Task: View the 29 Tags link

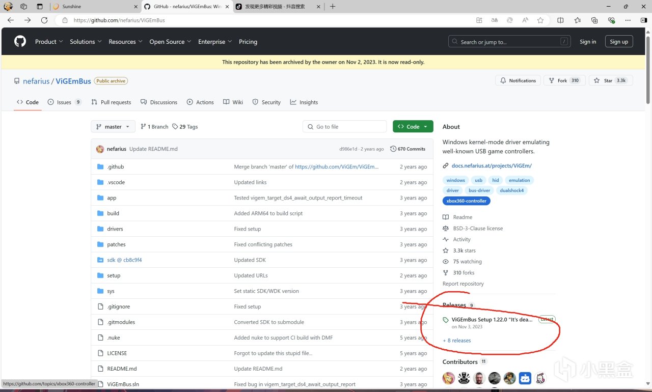Action: click(185, 127)
